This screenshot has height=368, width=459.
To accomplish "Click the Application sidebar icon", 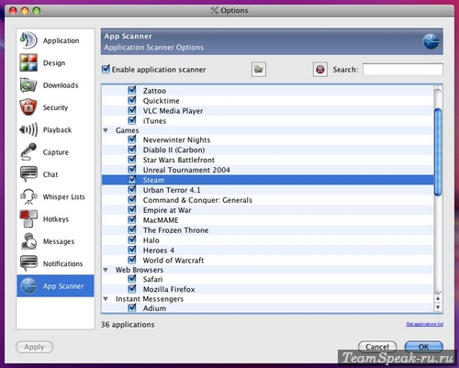I will (28, 40).
